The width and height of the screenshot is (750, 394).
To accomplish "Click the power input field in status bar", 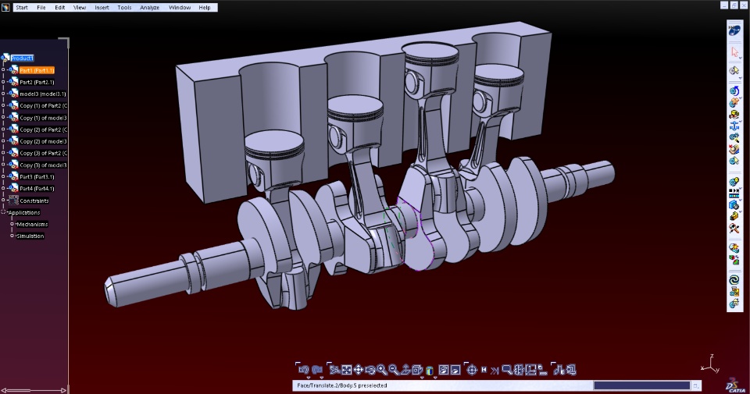I will [x=641, y=385].
